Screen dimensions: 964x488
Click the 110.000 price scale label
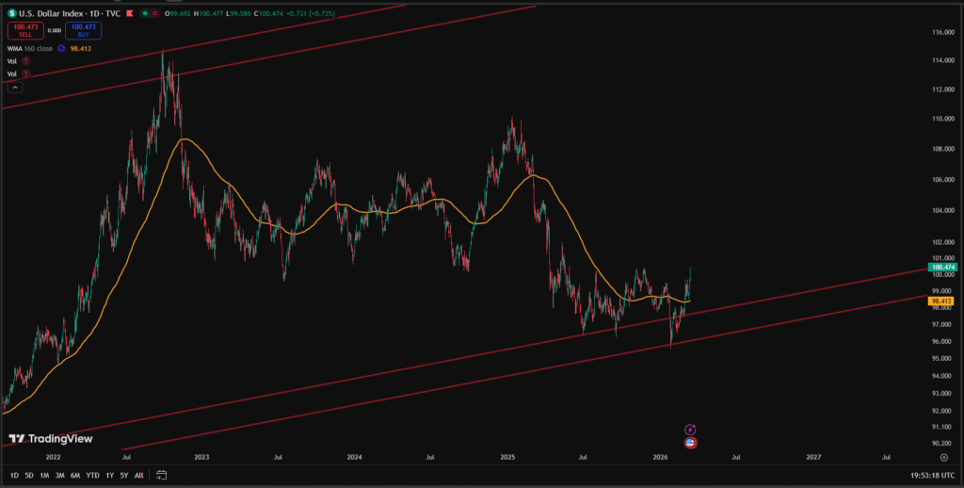click(x=942, y=118)
